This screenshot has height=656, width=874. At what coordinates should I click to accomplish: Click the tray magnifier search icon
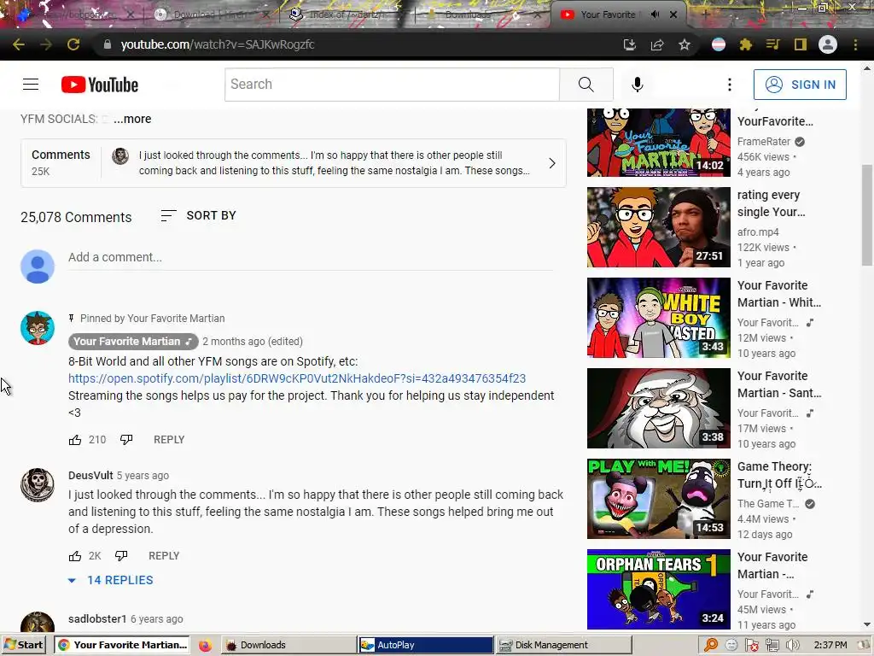tap(711, 646)
